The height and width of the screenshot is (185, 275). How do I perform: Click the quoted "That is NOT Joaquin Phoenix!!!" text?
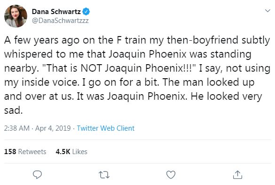tap(119, 68)
